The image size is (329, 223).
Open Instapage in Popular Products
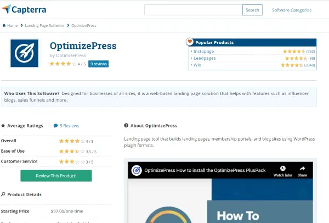point(203,51)
